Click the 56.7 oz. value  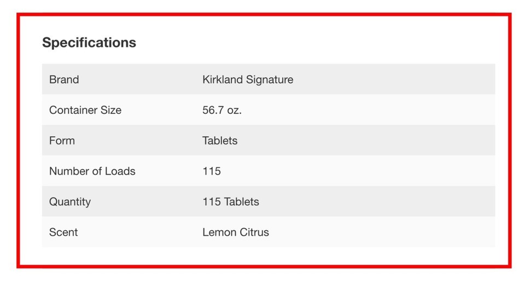tap(222, 110)
